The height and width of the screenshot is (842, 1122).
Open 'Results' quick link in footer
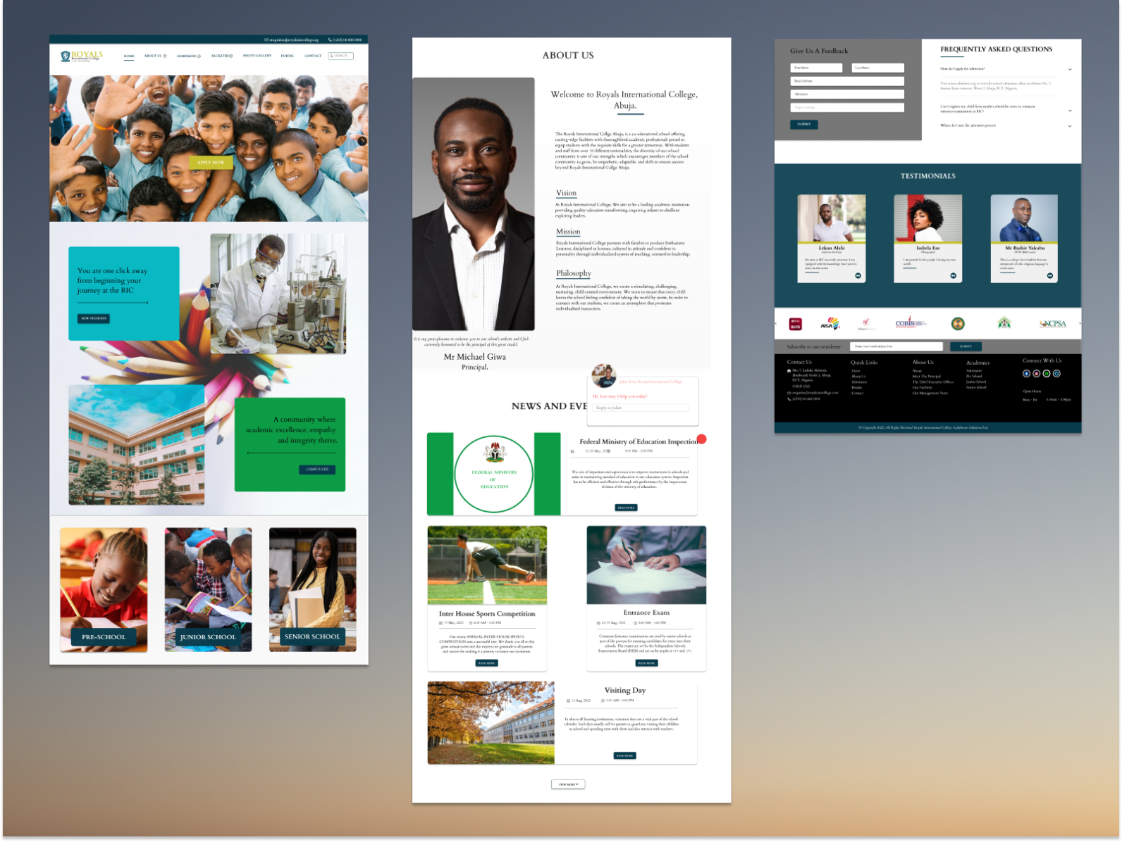coord(856,388)
